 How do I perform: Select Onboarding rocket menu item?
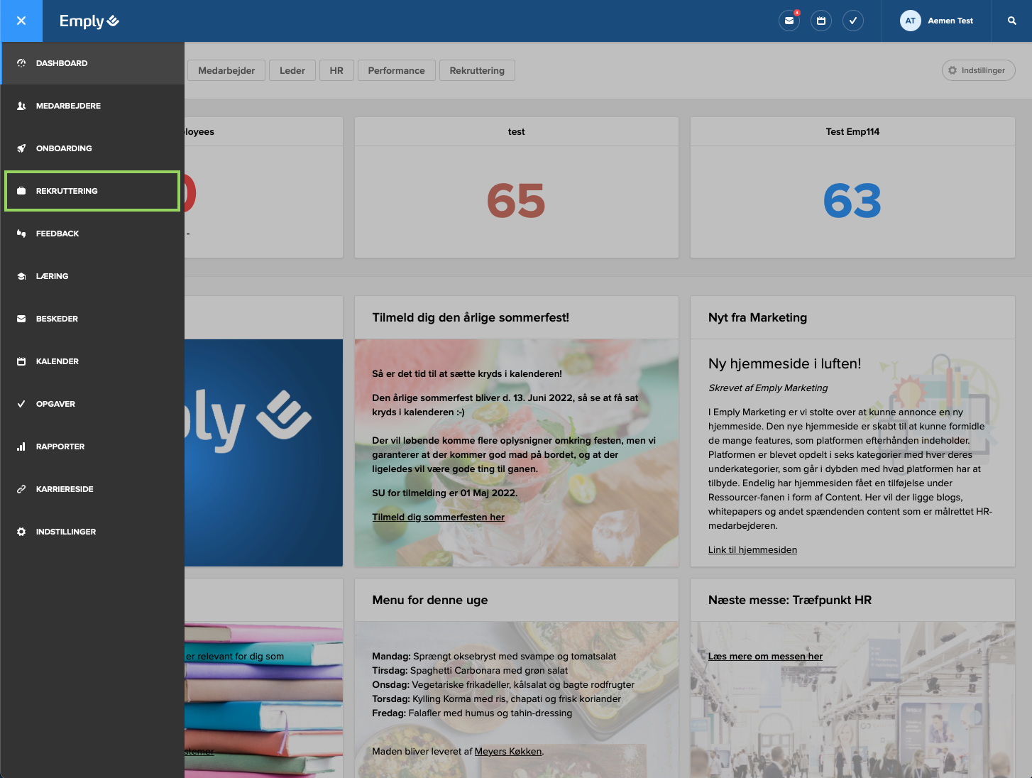pyautogui.click(x=64, y=148)
